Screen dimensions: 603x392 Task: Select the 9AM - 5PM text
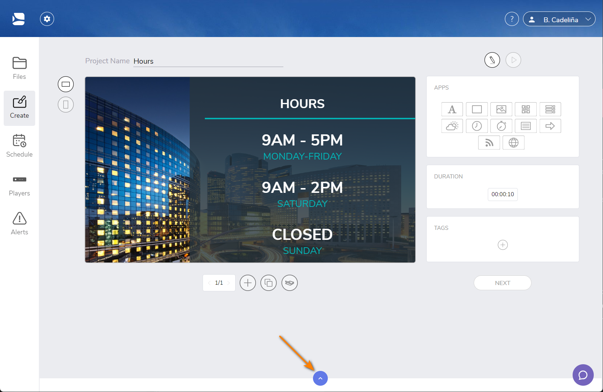[302, 140]
